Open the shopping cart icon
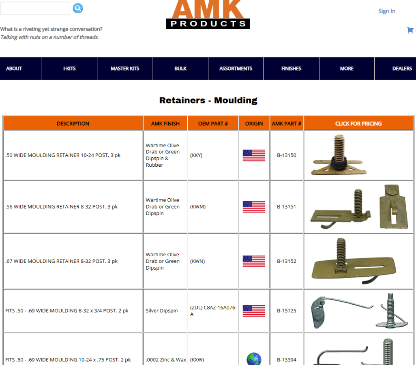 pyautogui.click(x=410, y=30)
